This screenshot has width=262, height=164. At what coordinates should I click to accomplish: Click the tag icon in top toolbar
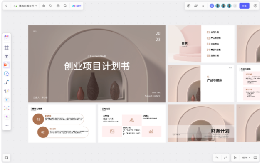tap(51, 6)
